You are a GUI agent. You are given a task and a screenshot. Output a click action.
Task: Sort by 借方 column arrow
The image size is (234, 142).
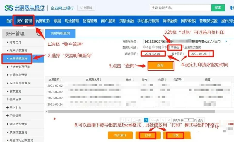tap(133, 80)
